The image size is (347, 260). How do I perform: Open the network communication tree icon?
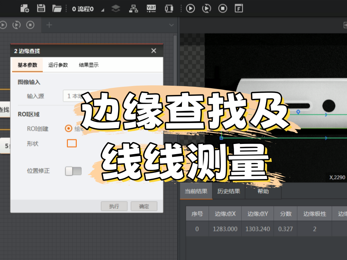[x=134, y=8]
